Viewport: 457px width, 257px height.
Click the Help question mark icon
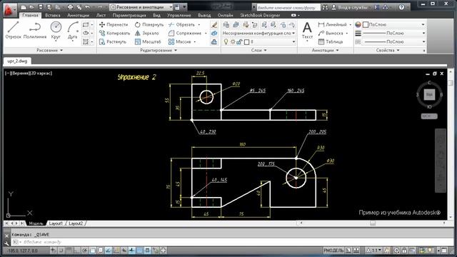coord(401,7)
